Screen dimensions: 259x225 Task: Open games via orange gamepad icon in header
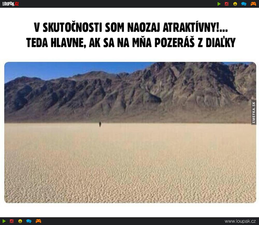coord(253,4)
